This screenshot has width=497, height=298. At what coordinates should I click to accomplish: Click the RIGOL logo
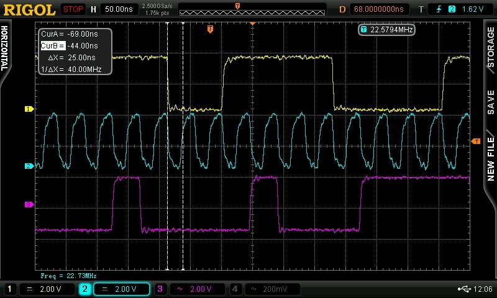[29, 9]
